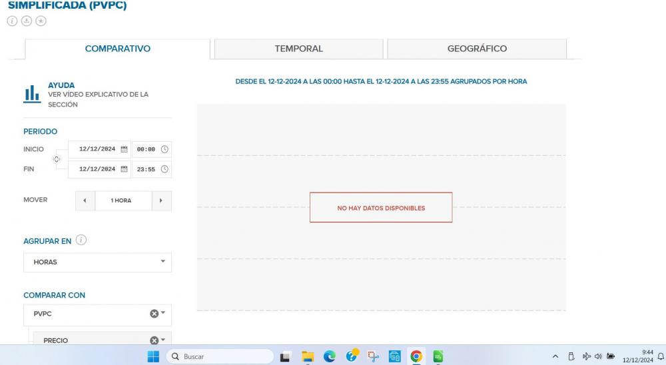This screenshot has width=666, height=365.
Task: Expand the PVPC dropdown arrow
Action: click(x=163, y=313)
